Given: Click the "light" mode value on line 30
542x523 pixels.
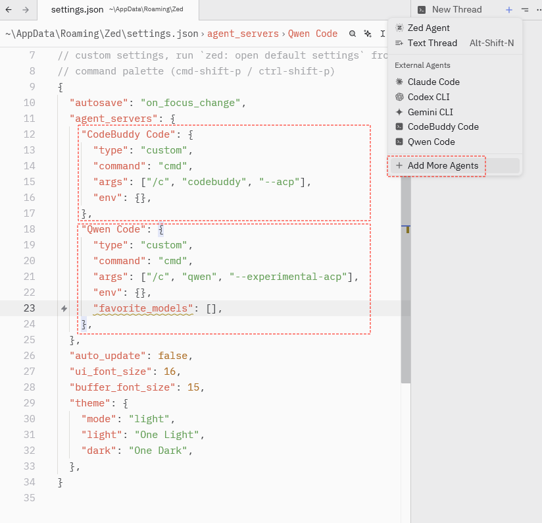Looking at the screenshot, I should point(149,419).
